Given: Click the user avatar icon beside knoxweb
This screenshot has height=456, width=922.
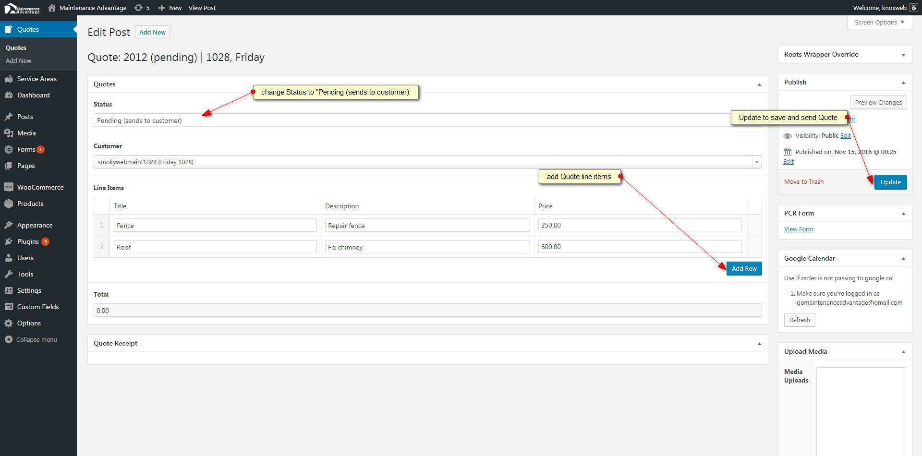Looking at the screenshot, I should click(914, 8).
